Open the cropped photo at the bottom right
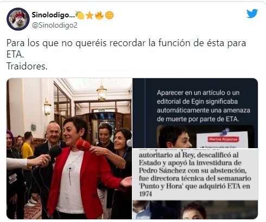The width and height of the screenshot is (266, 222). pyautogui.click(x=195, y=210)
